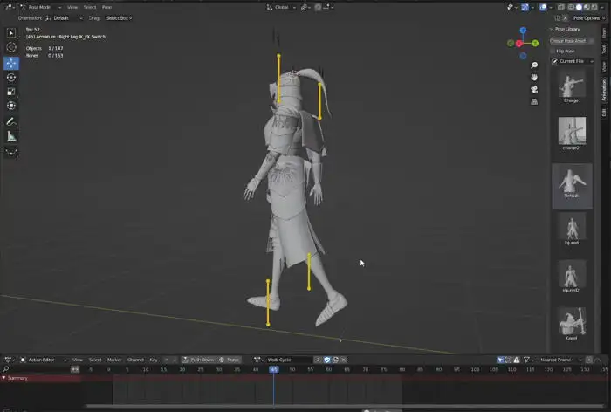Open the Select menu in 3D viewport header

click(90, 7)
